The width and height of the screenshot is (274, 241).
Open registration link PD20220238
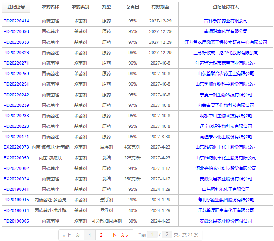tap(16, 116)
